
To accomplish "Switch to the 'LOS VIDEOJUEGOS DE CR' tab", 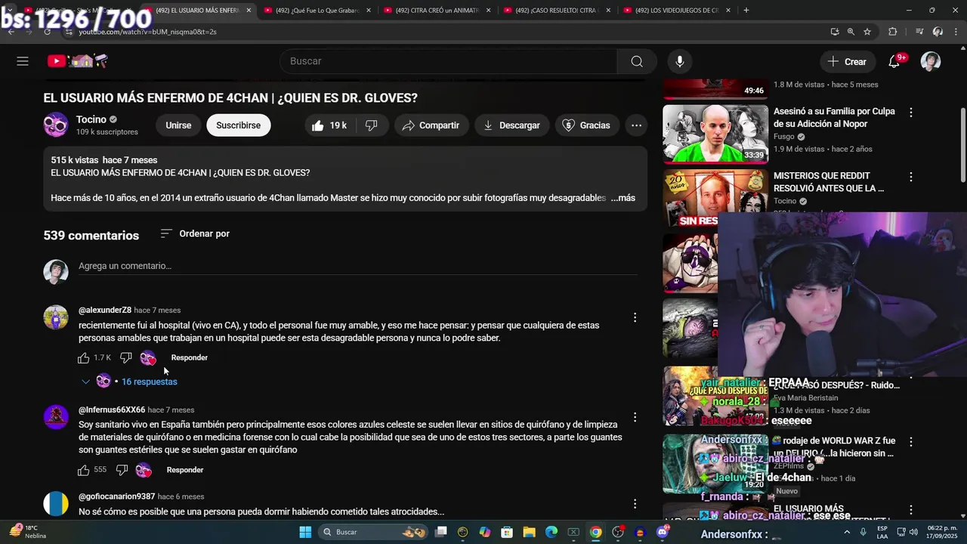I will (x=675, y=11).
